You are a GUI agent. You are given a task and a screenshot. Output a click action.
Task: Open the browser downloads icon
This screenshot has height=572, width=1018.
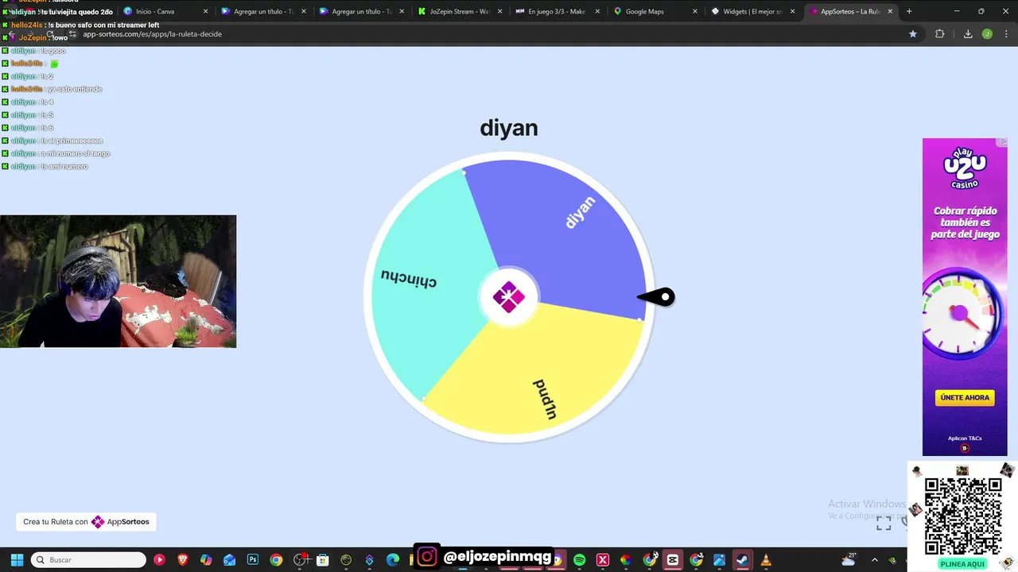pos(968,34)
